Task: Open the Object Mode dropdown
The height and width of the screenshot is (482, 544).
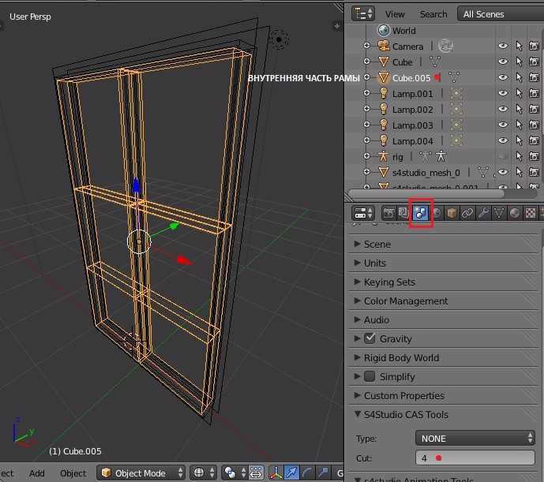Action: [x=141, y=473]
